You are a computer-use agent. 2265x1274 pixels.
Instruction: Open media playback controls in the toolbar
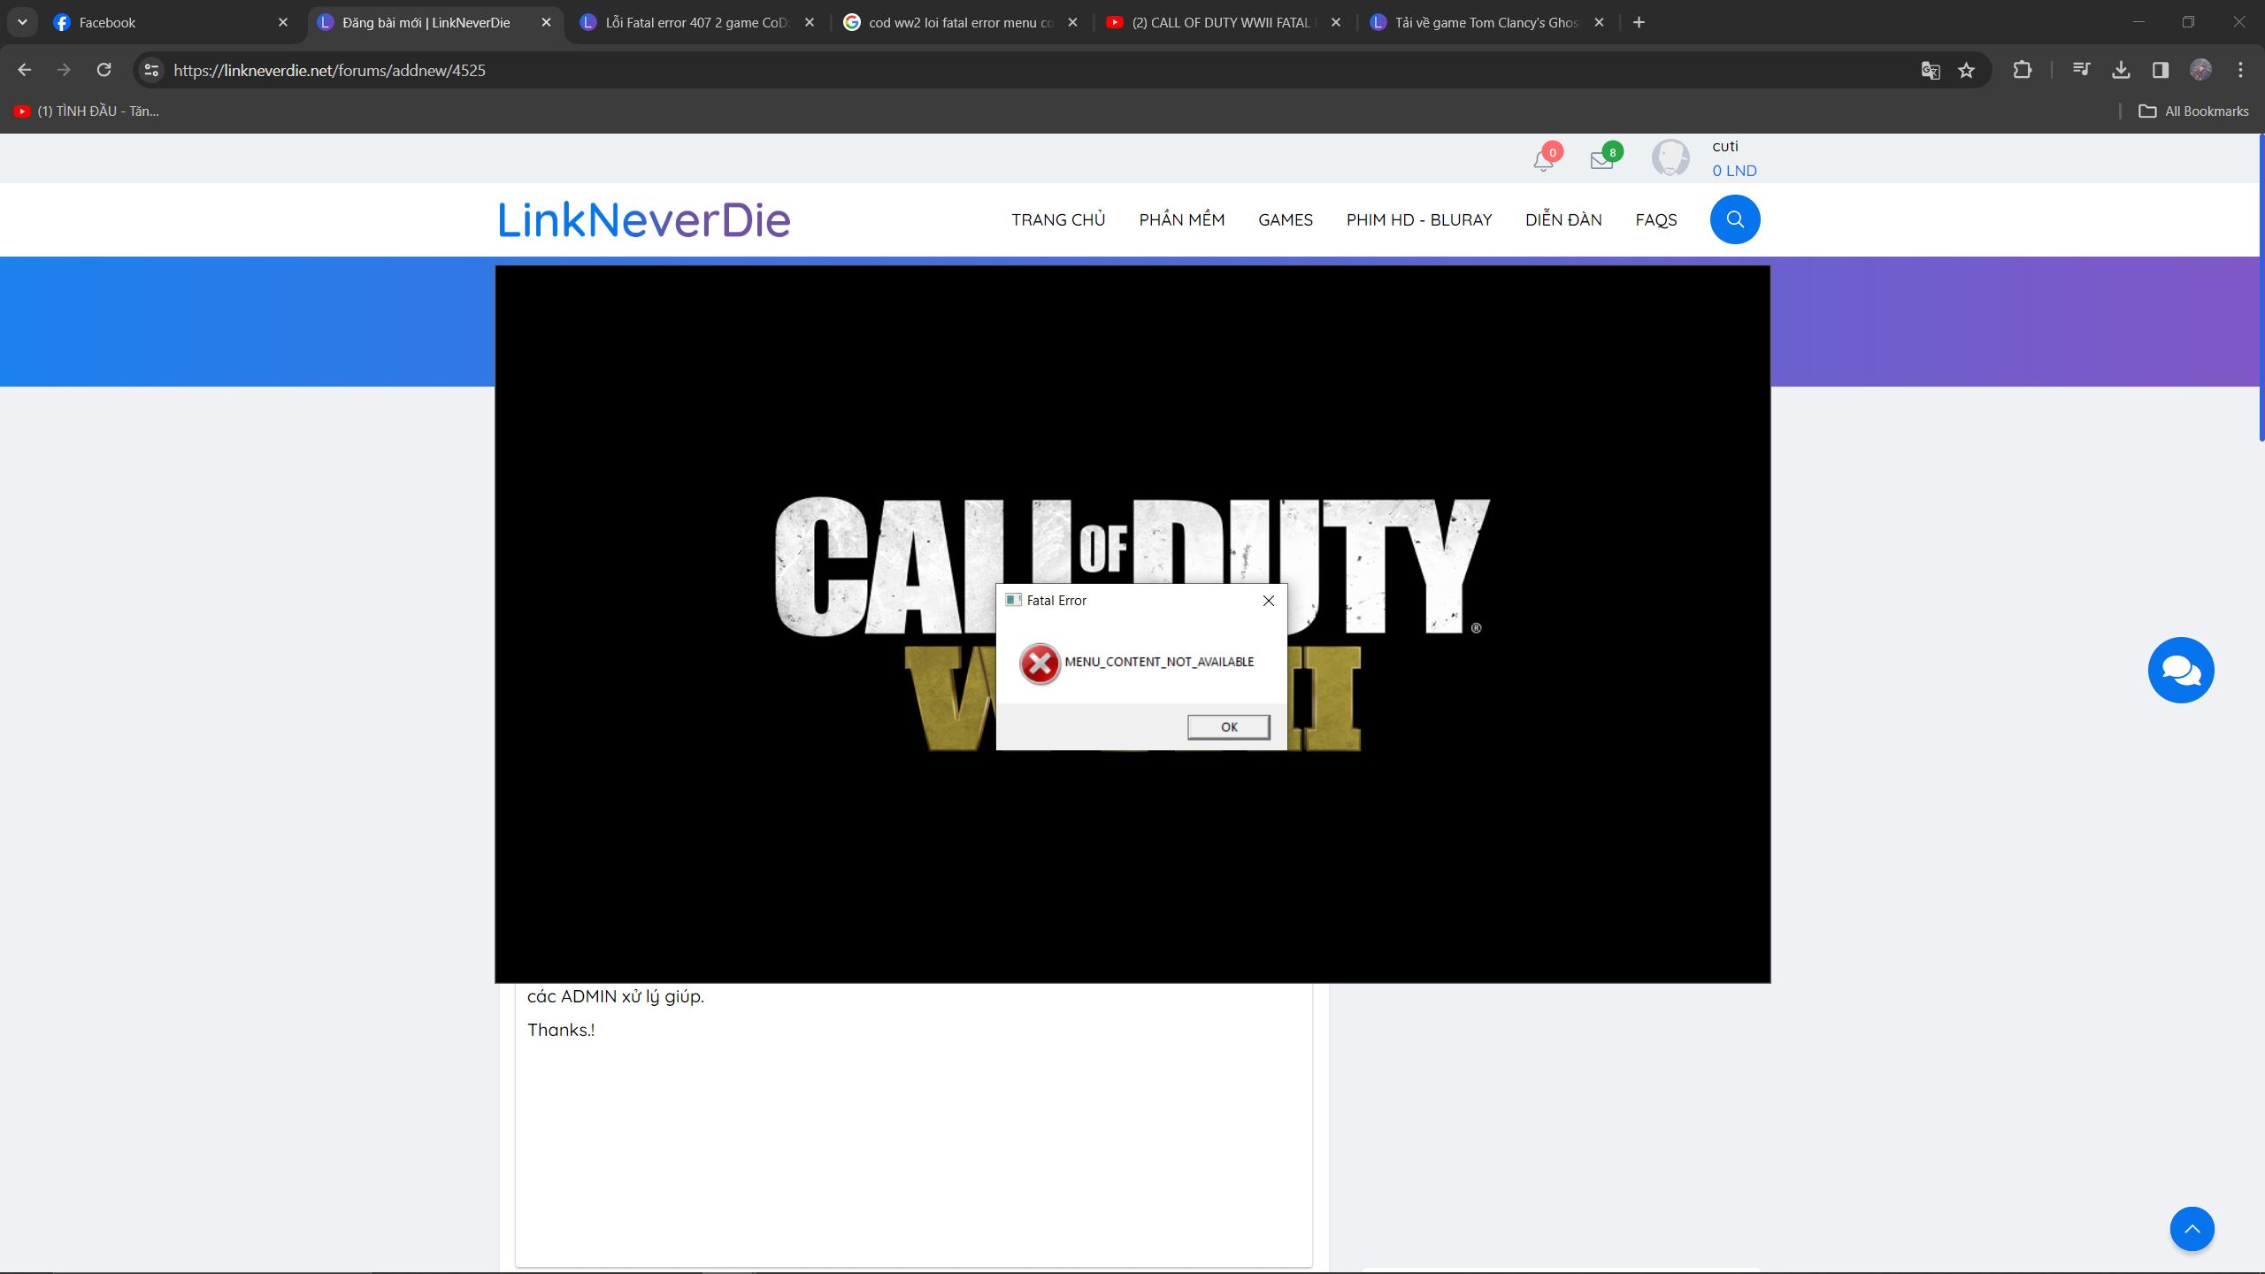2081,69
